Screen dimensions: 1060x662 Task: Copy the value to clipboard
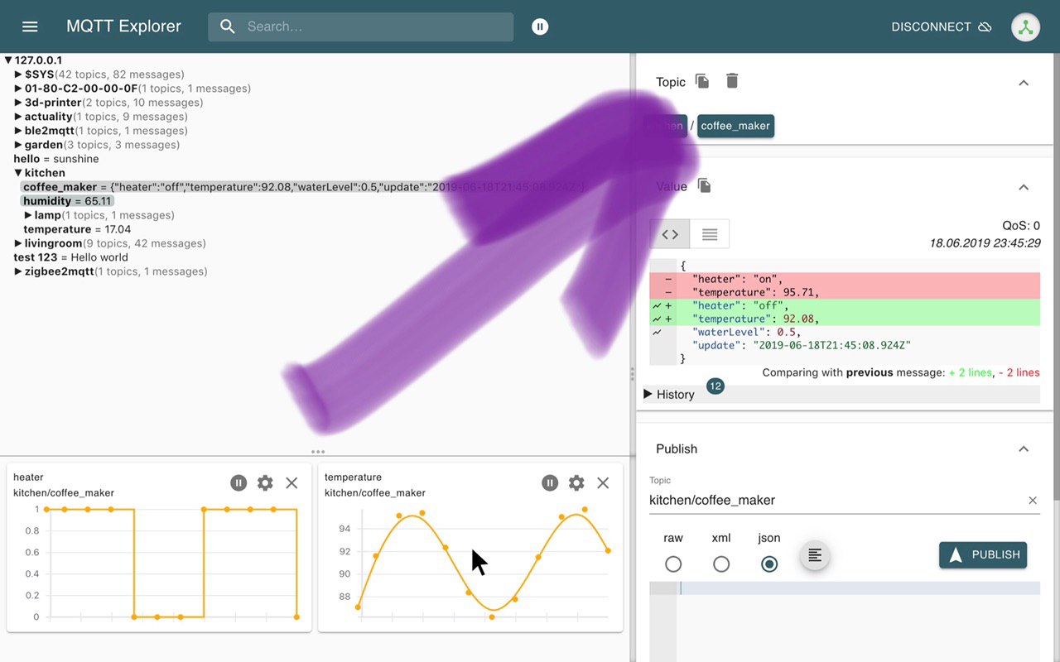[704, 185]
